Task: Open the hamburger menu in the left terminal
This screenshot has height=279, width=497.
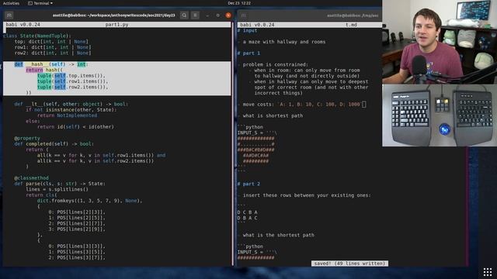Action: point(195,15)
